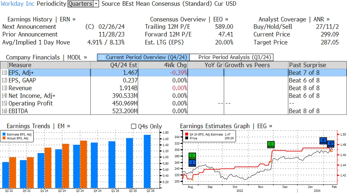The image size is (347, 194).
Task: Click the 0.237 GAAP EPS estimate
Action: tap(130, 80)
